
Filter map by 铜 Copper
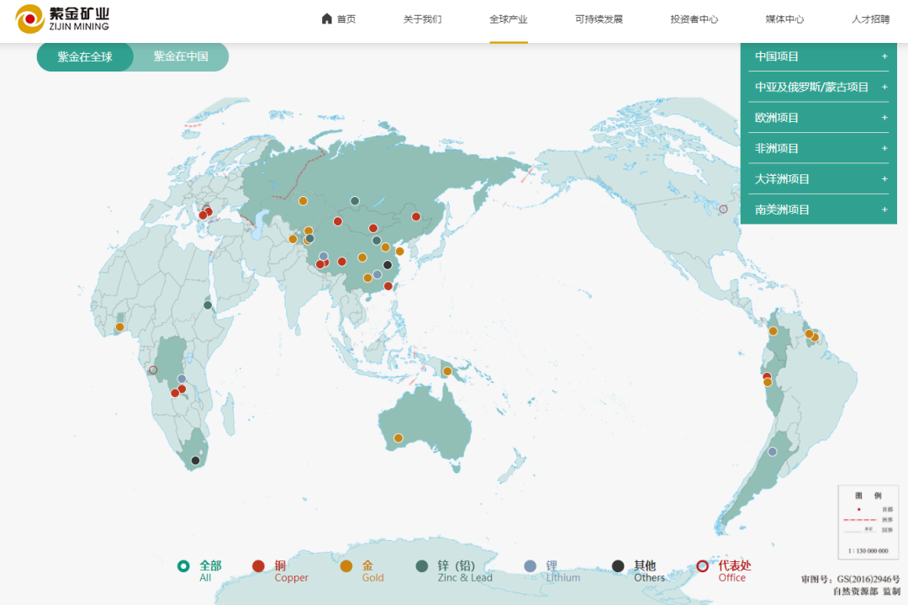(280, 571)
